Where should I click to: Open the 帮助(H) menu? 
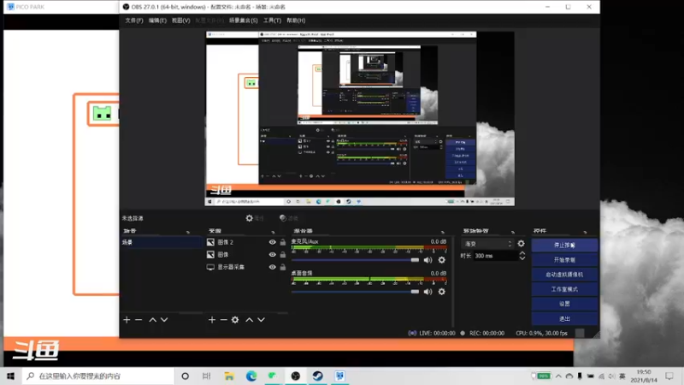pyautogui.click(x=296, y=21)
